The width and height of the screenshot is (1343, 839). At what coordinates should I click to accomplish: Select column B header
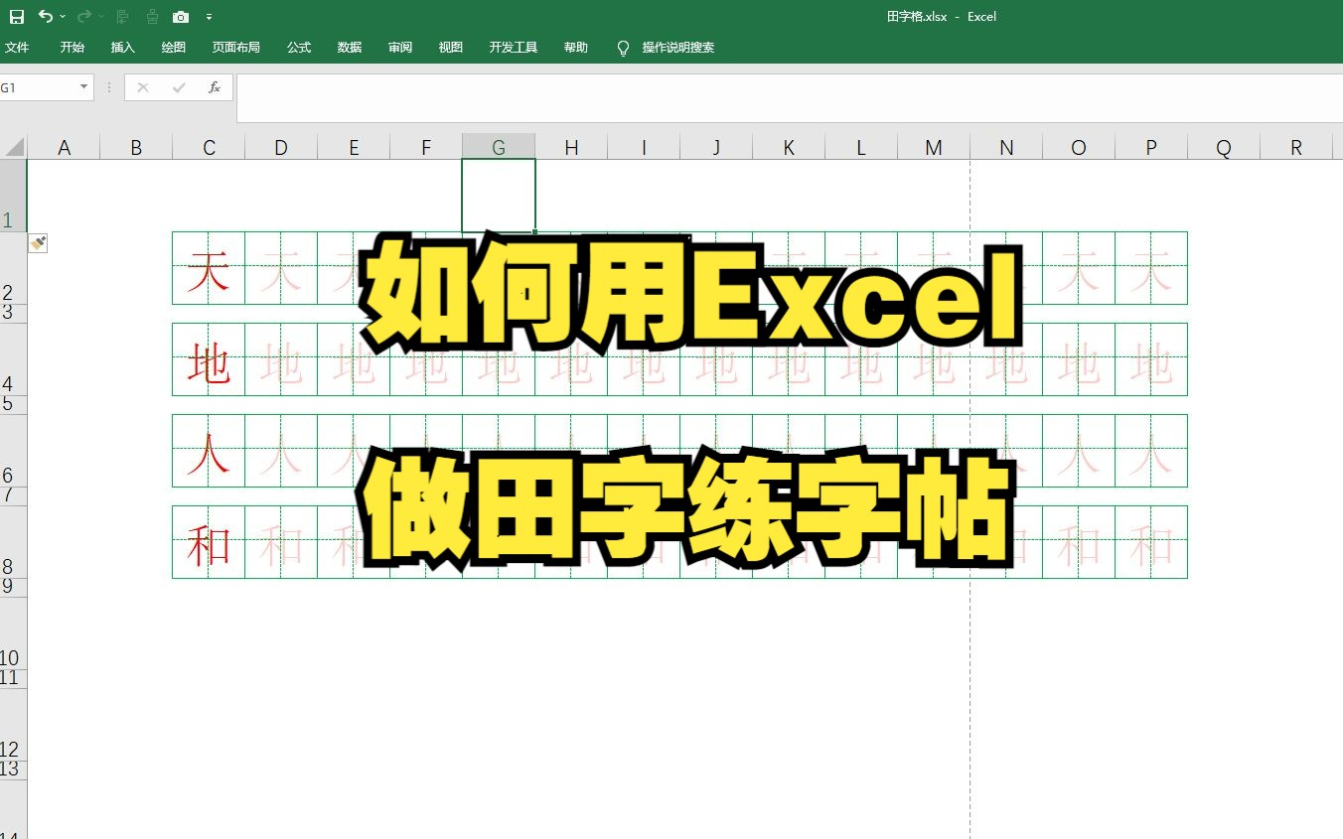coord(136,148)
